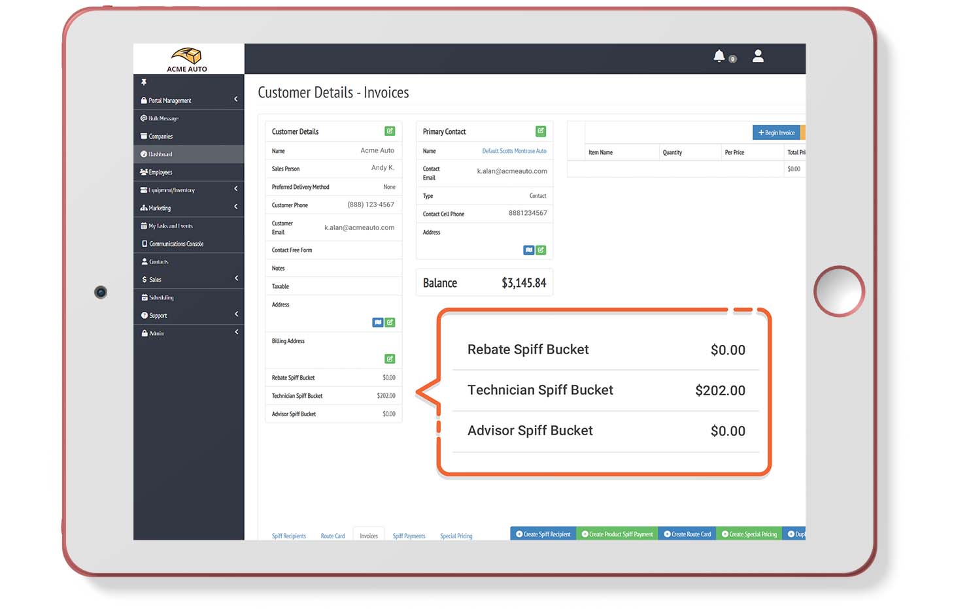954x609 pixels.
Task: Switch to the Special Pricing tab
Action: tap(456, 536)
